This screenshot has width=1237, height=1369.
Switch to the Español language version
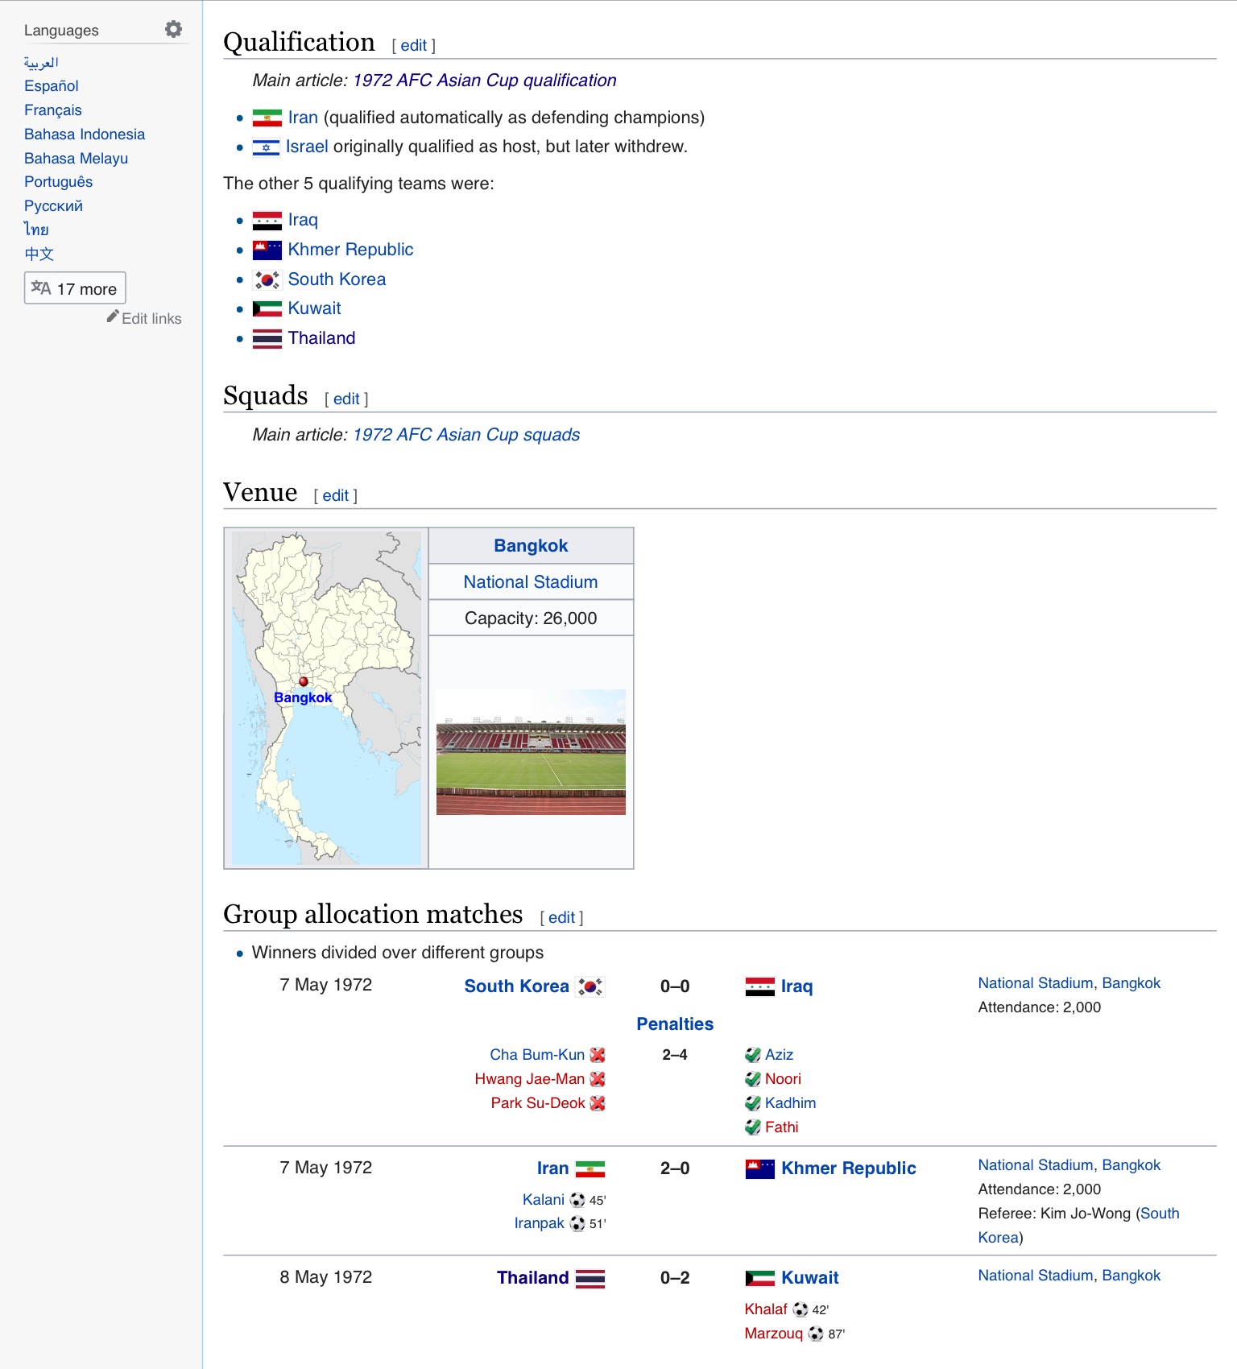click(52, 86)
